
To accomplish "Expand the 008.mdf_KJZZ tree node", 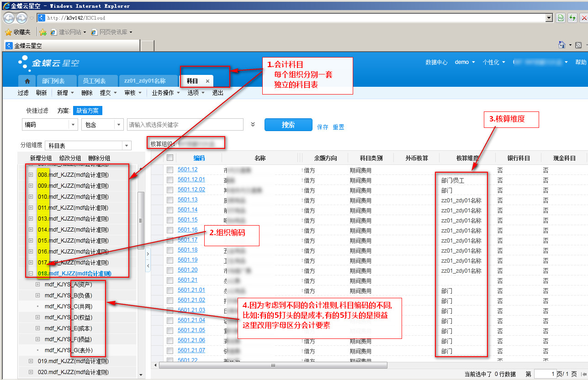I will click(x=31, y=174).
